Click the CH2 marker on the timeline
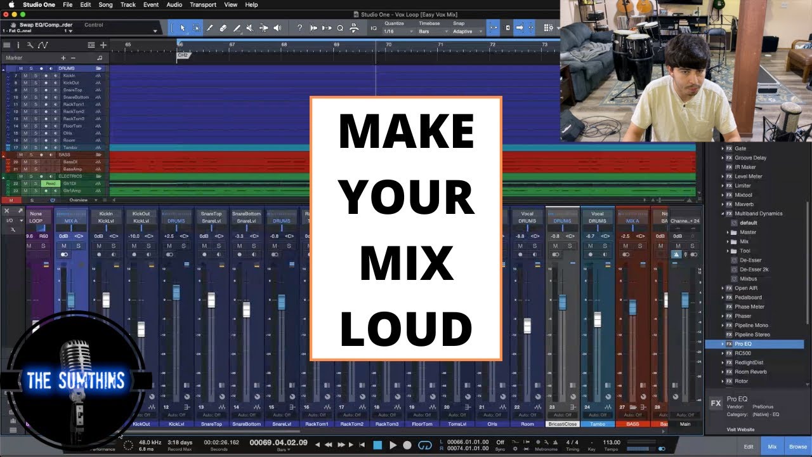 (183, 55)
